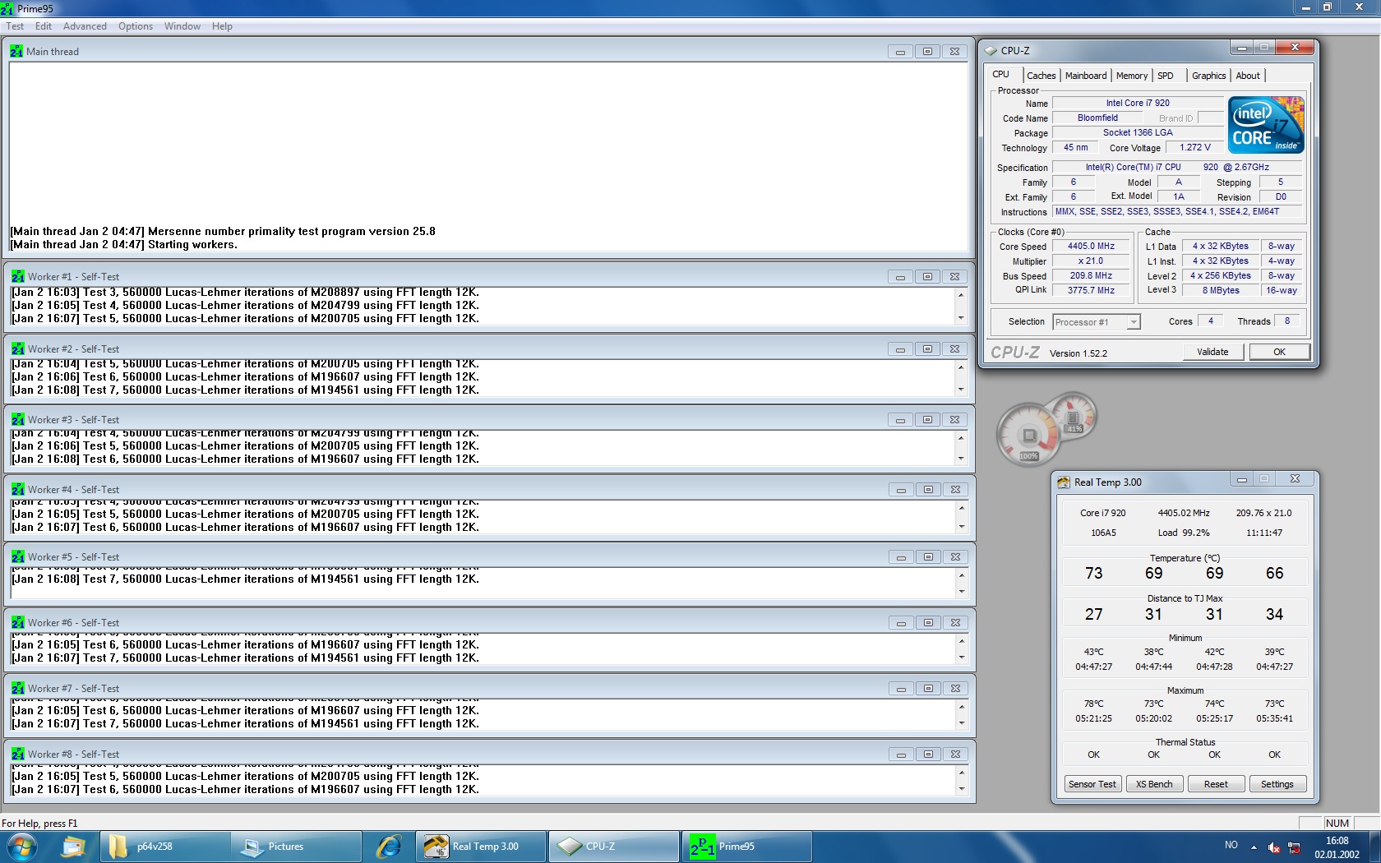Screen dimensions: 1381x863
Task: Switch to the p64v258 folder taskbar item
Action: point(165,847)
